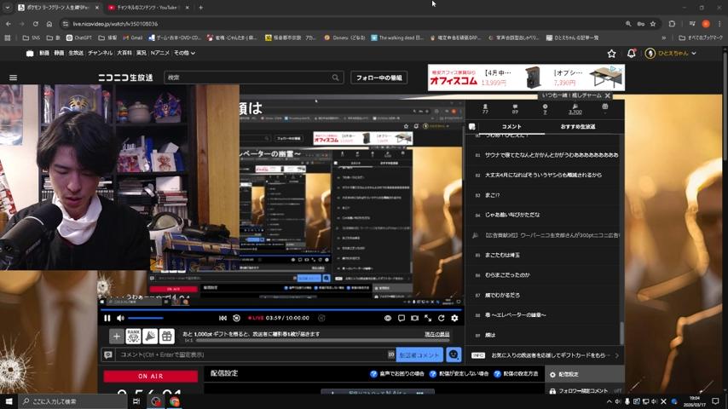This screenshot has height=409, width=728.
Task: Click the plus button in the gift row
Action: pyautogui.click(x=117, y=336)
